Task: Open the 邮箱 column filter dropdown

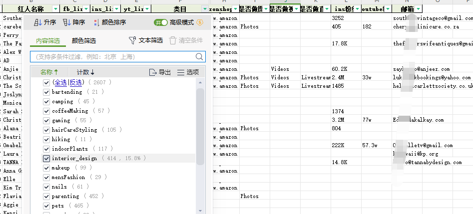Action: tap(418, 9)
